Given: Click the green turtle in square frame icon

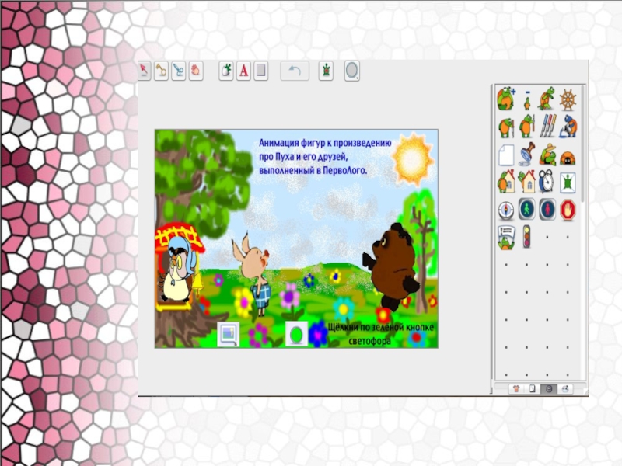Looking at the screenshot, I should tap(568, 183).
